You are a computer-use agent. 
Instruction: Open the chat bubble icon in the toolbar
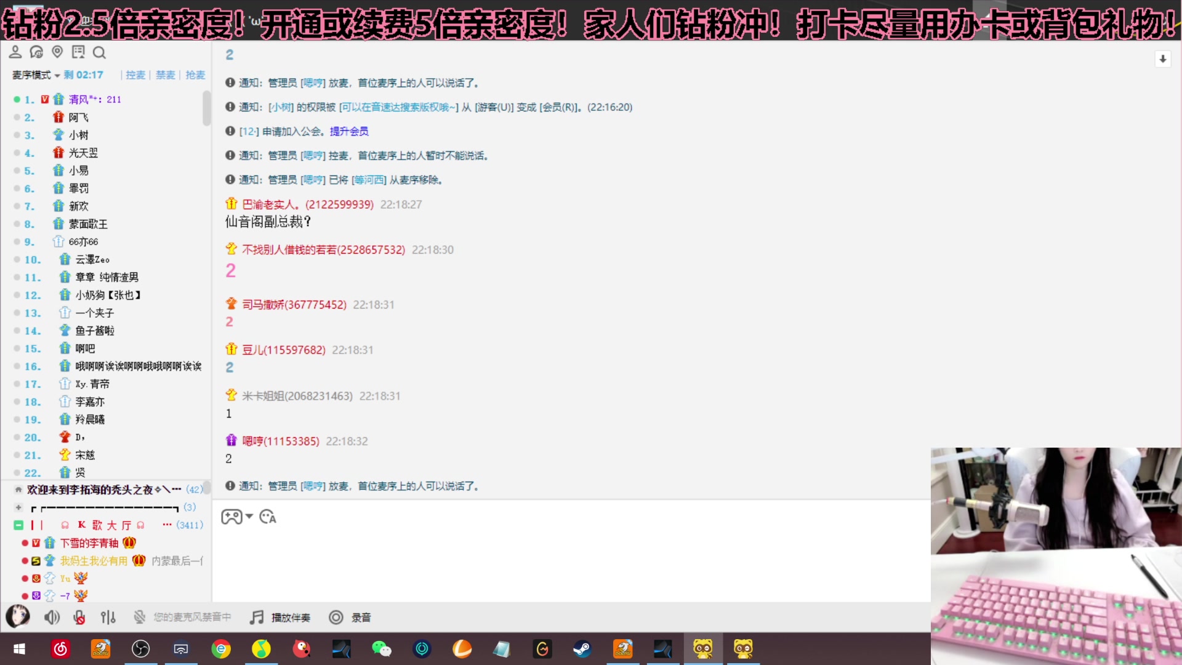point(36,52)
